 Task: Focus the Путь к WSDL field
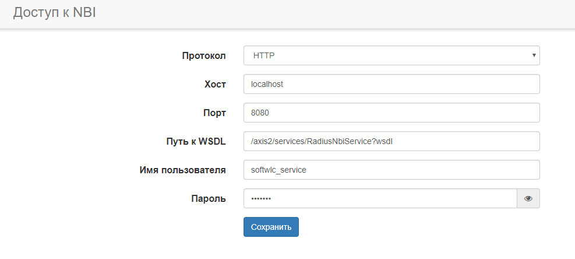click(x=391, y=141)
